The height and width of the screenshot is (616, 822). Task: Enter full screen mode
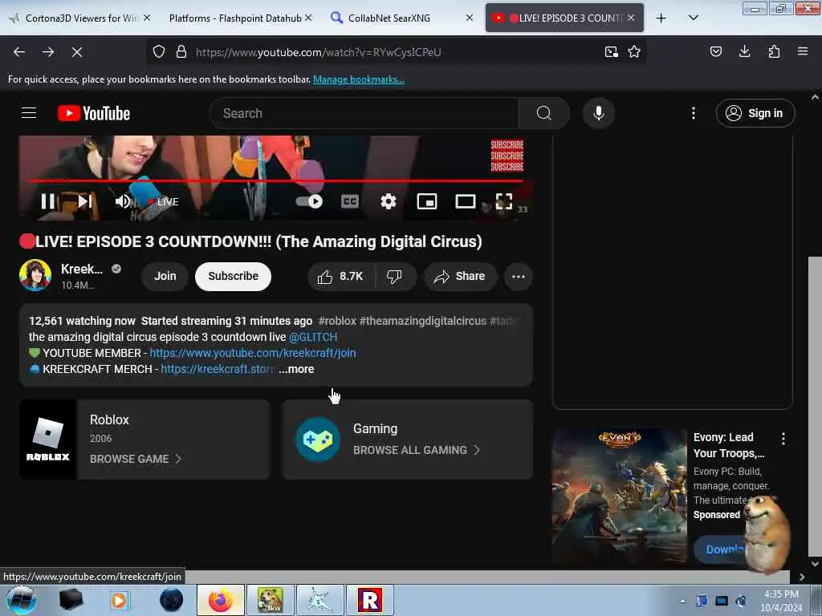point(504,201)
